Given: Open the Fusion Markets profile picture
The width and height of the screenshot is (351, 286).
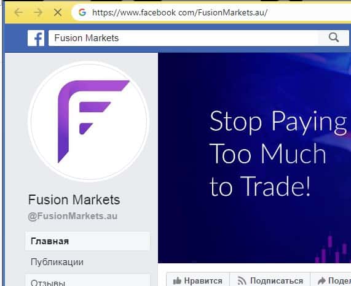Looking at the screenshot, I should click(89, 121).
